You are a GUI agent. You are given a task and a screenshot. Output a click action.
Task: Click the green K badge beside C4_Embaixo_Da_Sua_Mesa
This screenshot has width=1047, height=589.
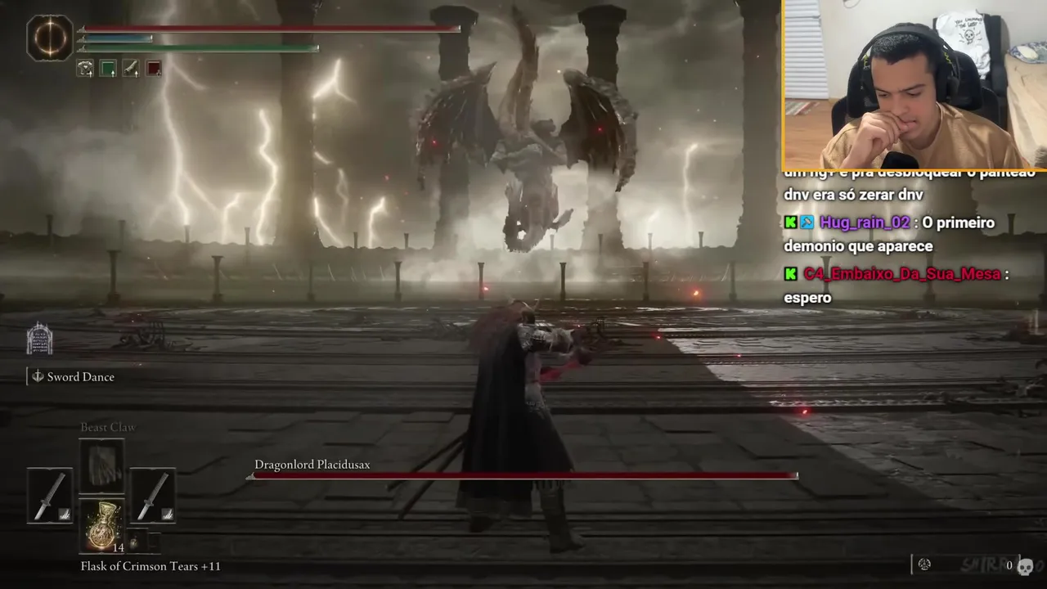(x=790, y=274)
